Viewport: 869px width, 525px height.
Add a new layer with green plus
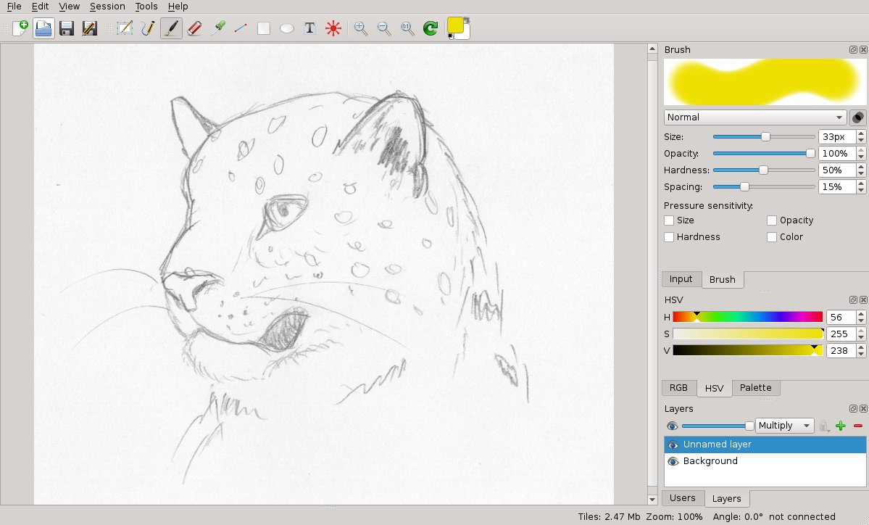tap(841, 426)
